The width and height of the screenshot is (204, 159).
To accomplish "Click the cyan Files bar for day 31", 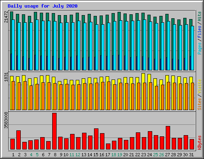I will pos(192,48).
